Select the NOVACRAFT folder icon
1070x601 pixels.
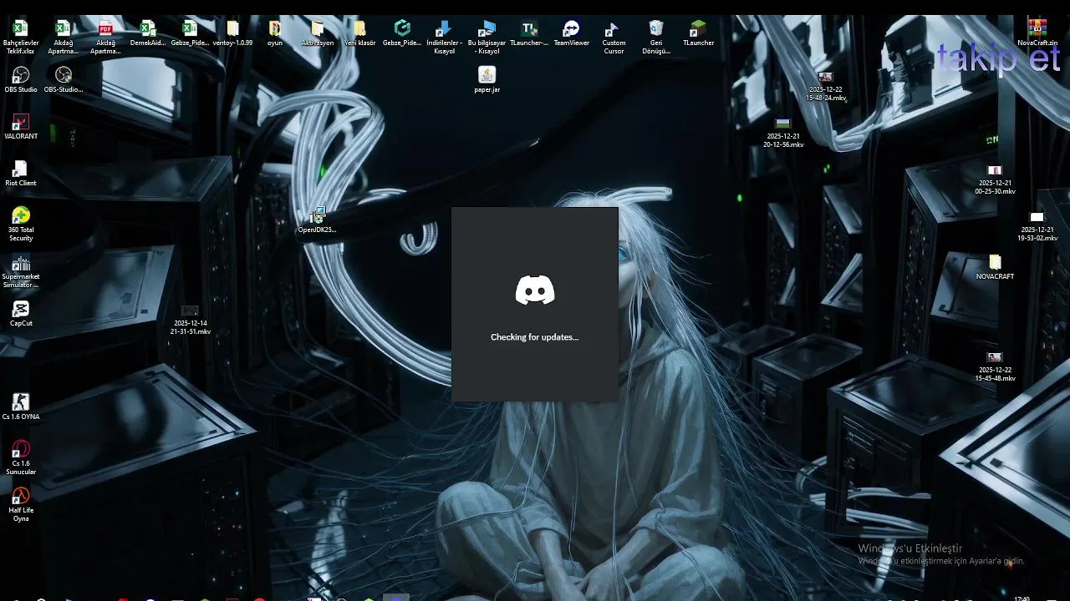click(995, 262)
